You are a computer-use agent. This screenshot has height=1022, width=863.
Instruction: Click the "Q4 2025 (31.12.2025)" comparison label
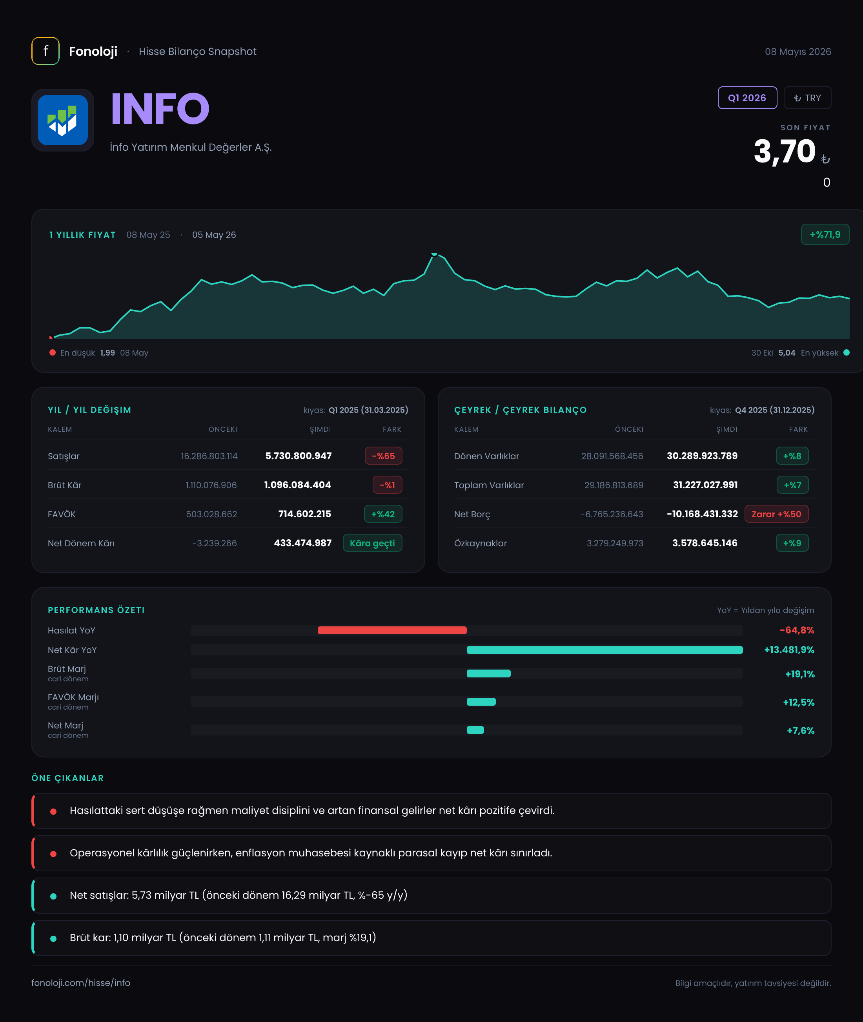pyautogui.click(x=775, y=410)
